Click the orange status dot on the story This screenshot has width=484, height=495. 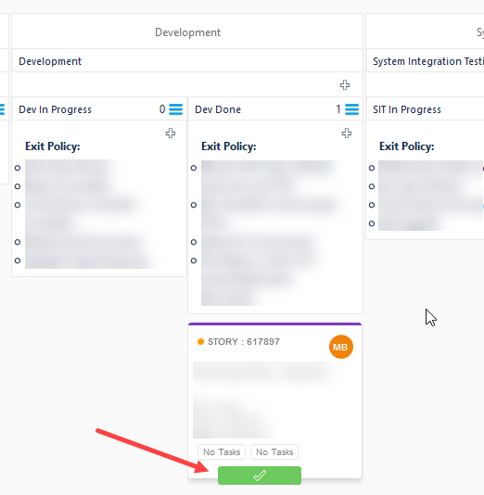point(200,341)
